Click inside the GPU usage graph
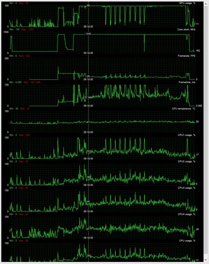The height and width of the screenshot is (264, 209). 102,16
